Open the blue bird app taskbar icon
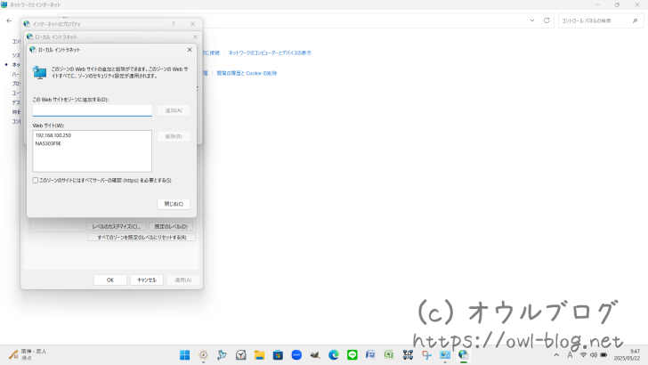The image size is (648, 365). click(x=222, y=354)
